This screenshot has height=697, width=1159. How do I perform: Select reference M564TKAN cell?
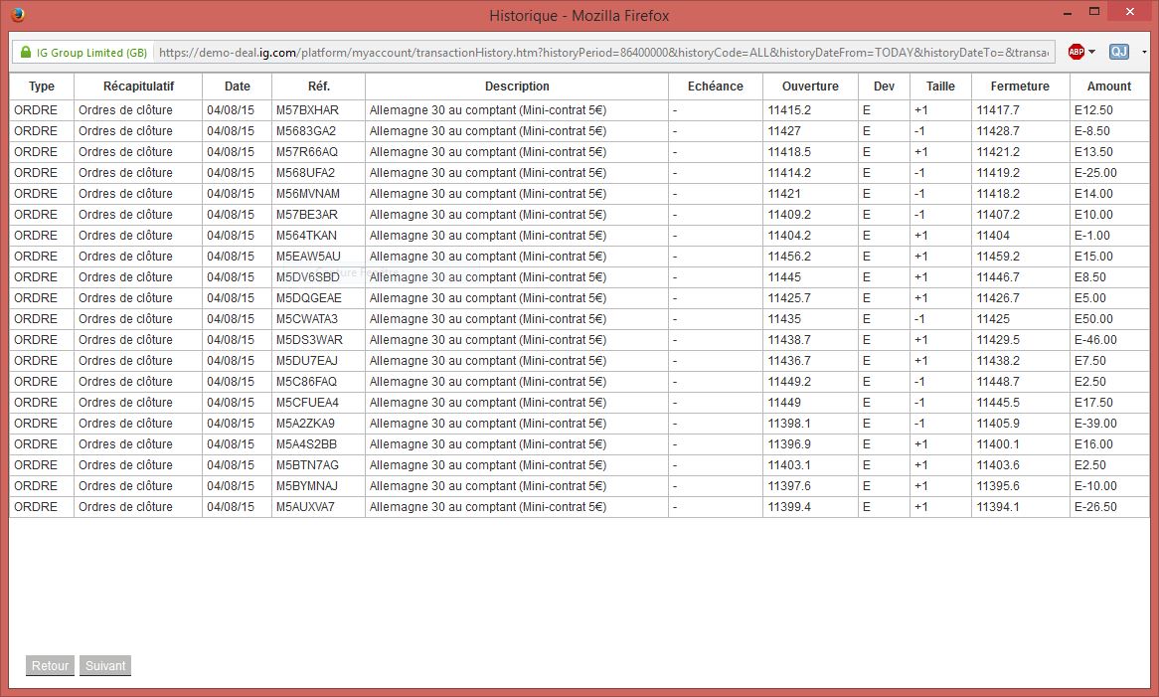click(x=319, y=235)
